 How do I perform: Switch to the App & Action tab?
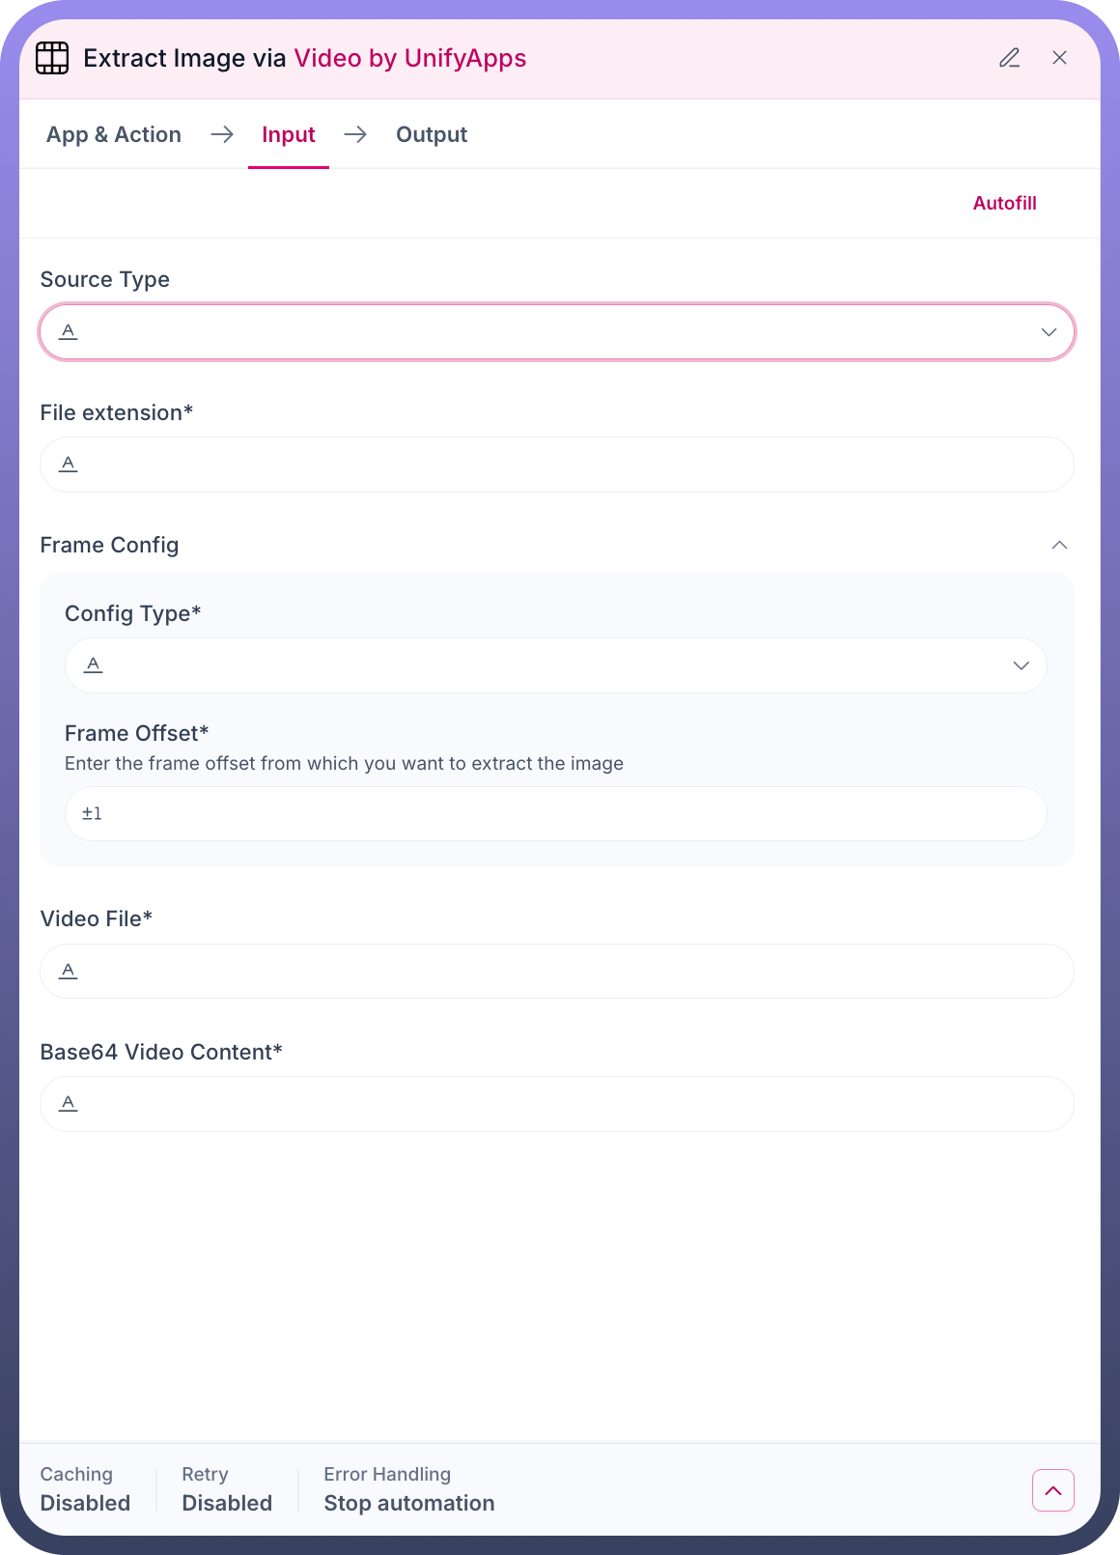(114, 134)
